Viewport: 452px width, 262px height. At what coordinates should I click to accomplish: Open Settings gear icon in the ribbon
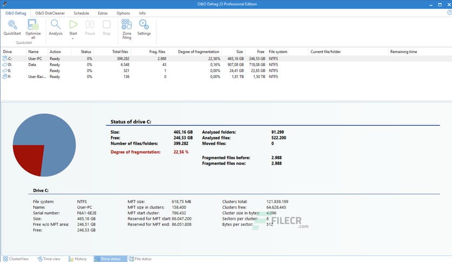click(144, 25)
